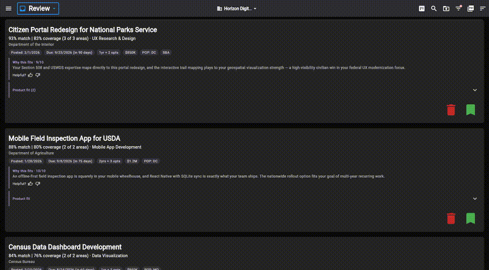Thumbs up the Citizen Portal fit explanation
Screen dimensions: 489x270
point(30,75)
